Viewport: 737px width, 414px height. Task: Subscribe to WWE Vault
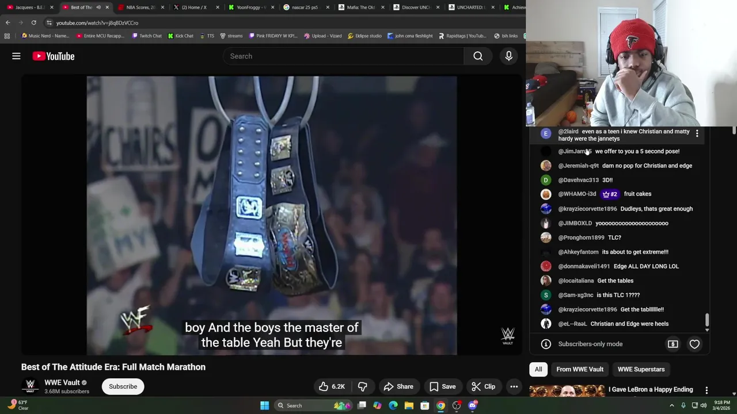(123, 386)
